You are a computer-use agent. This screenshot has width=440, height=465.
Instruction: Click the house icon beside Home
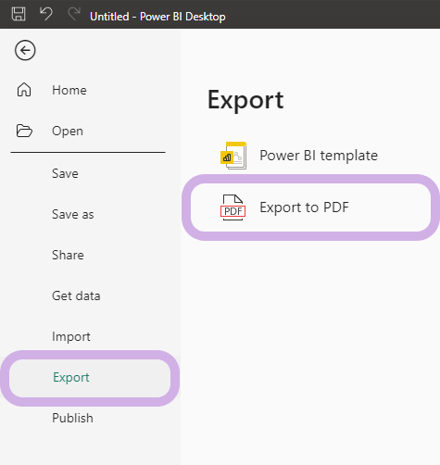coord(24,90)
